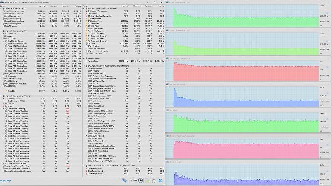The height and width of the screenshot is (186, 332).
Task: Select the Package/Ring Thermal Throttling row
Action: [x=41, y=166]
